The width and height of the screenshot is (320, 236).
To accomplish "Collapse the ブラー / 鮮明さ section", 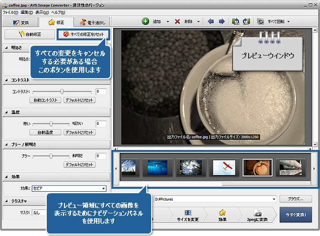I will pos(6,144).
